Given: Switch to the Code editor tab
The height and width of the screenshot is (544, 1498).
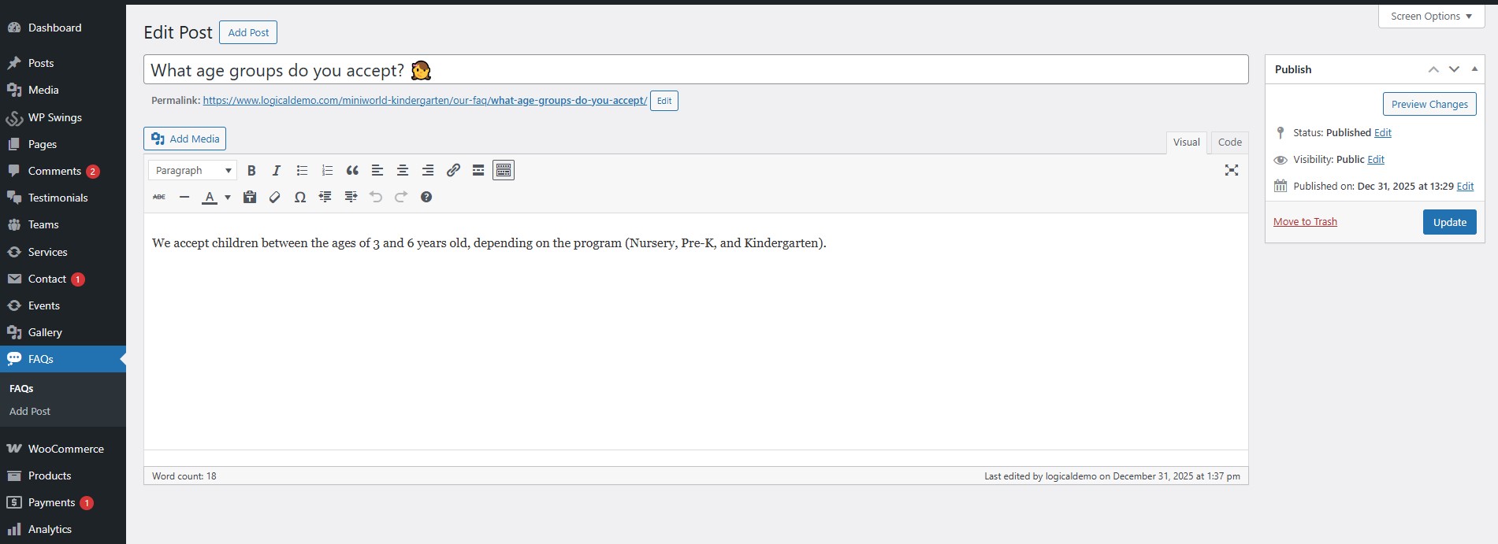Looking at the screenshot, I should (x=1229, y=142).
